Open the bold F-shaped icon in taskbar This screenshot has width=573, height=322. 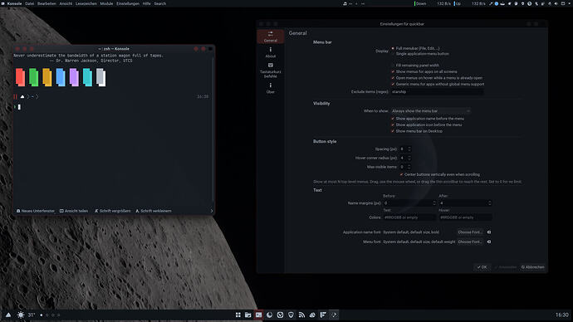pos(323,315)
